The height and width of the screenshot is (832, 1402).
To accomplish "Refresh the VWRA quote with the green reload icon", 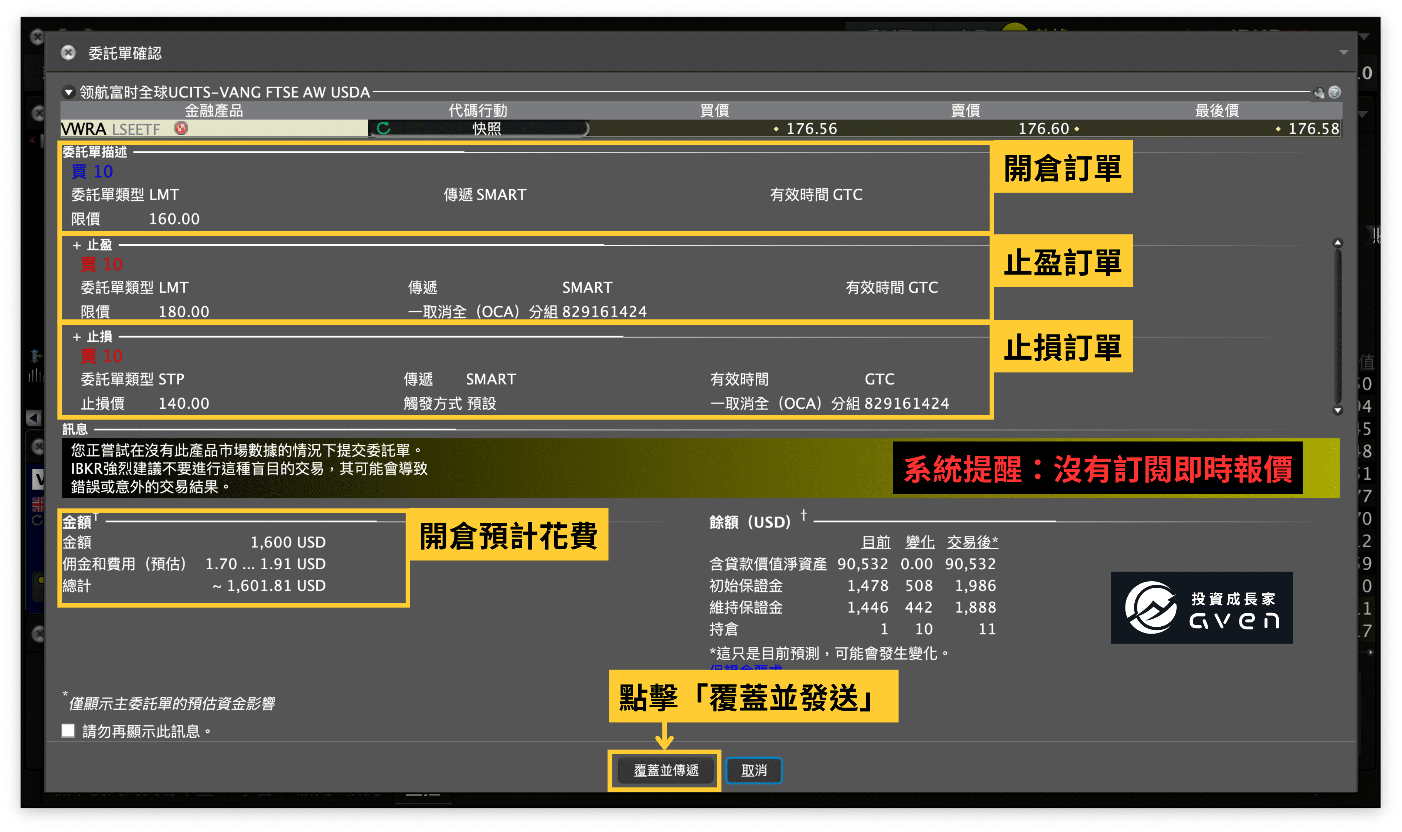I will pyautogui.click(x=383, y=128).
